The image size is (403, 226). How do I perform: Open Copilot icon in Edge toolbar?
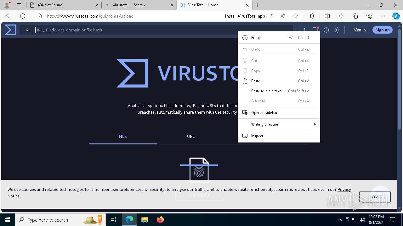[396, 16]
